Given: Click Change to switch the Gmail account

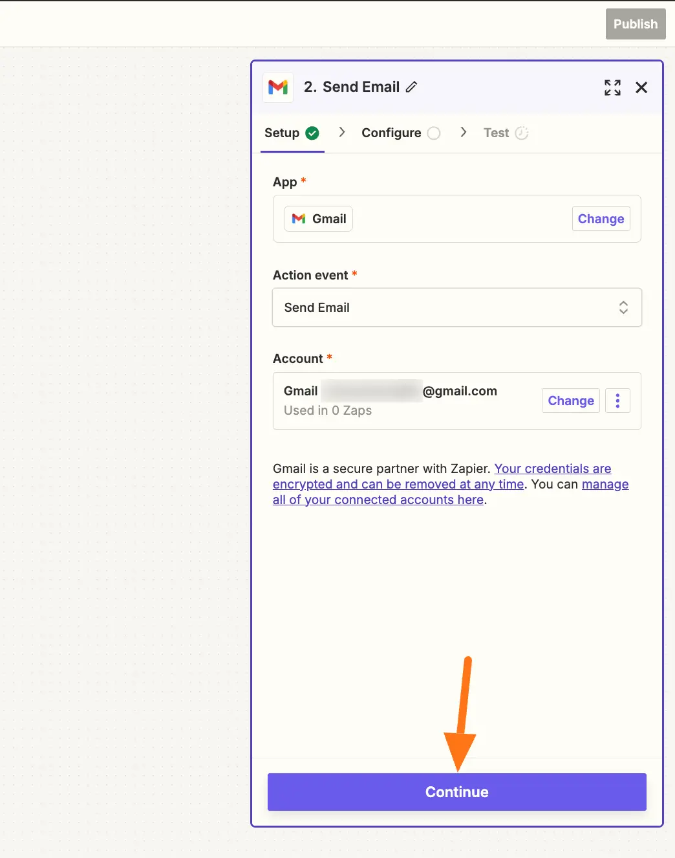Looking at the screenshot, I should pyautogui.click(x=570, y=401).
